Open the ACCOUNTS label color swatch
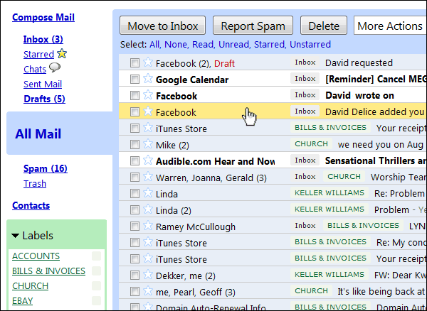Viewport: 427px width, 311px height. [96, 256]
